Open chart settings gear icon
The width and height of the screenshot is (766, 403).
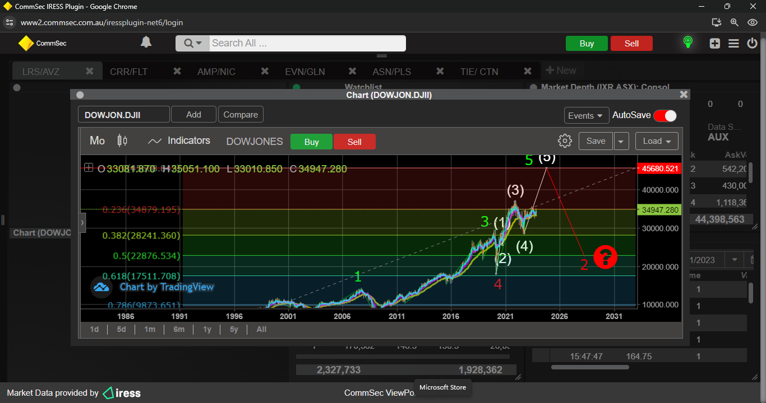pyautogui.click(x=565, y=141)
